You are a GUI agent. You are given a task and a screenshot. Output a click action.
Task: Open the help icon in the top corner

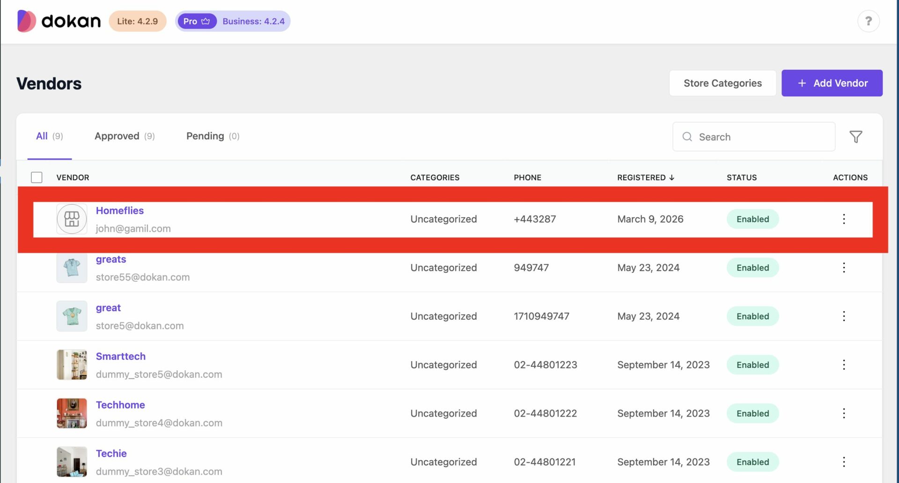[x=869, y=21]
